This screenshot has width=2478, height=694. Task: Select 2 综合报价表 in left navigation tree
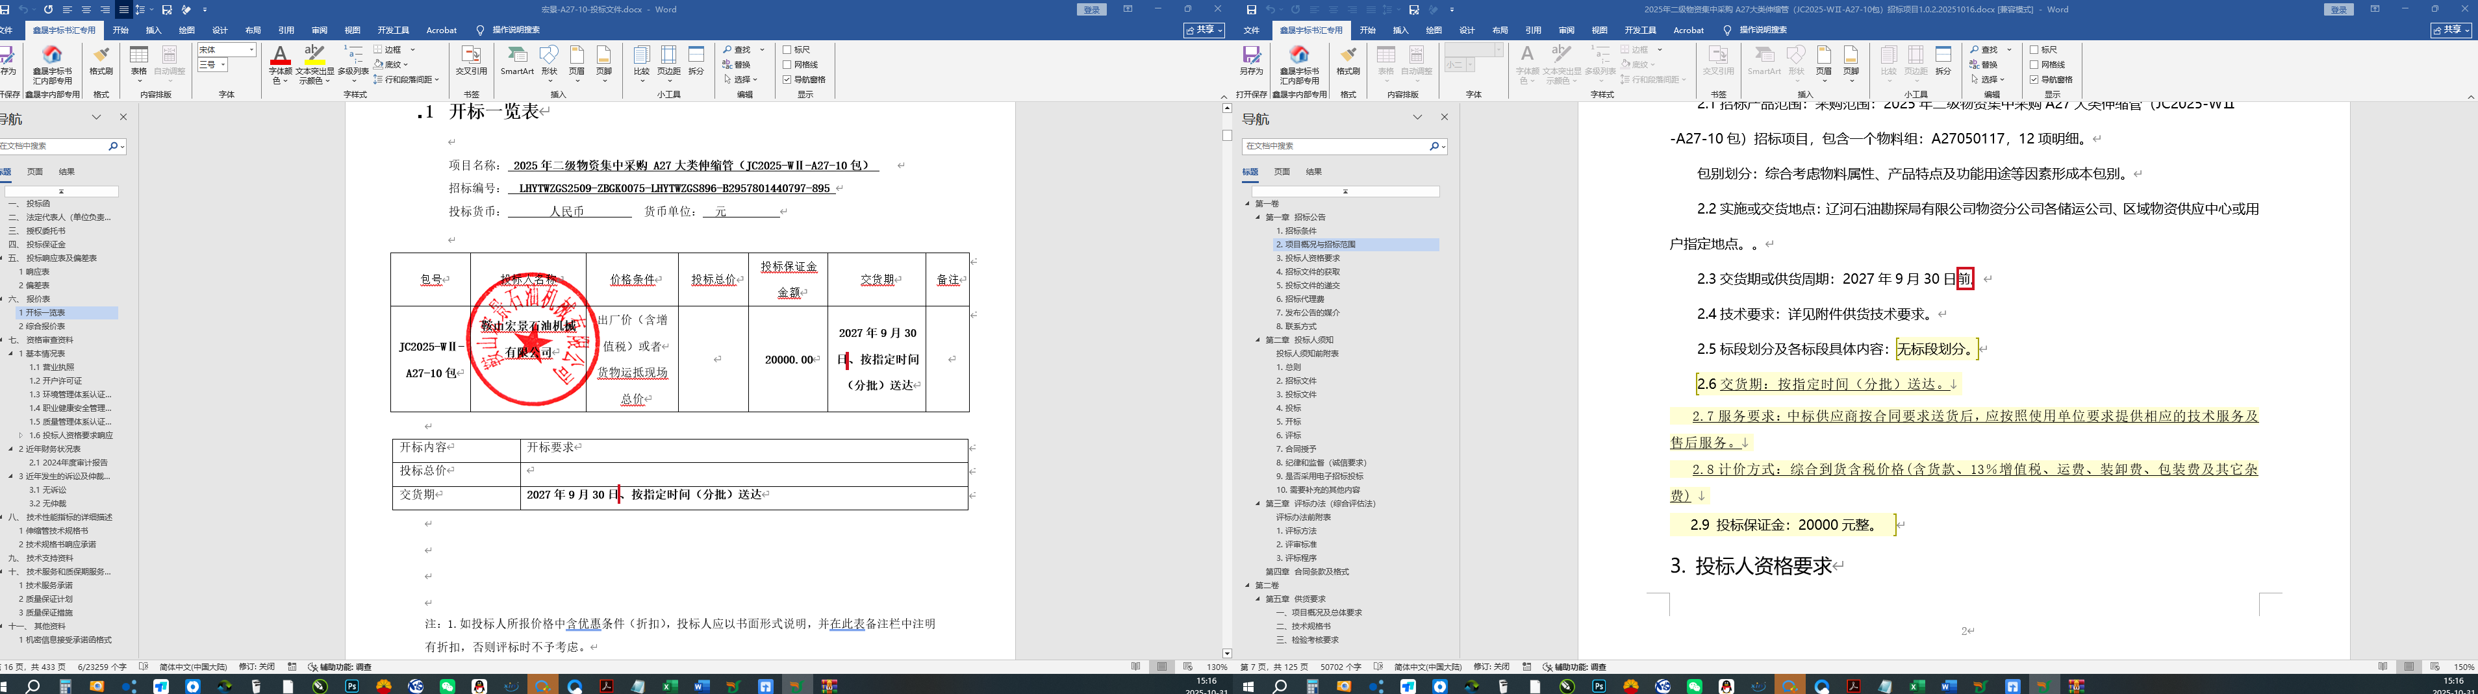pyautogui.click(x=42, y=327)
